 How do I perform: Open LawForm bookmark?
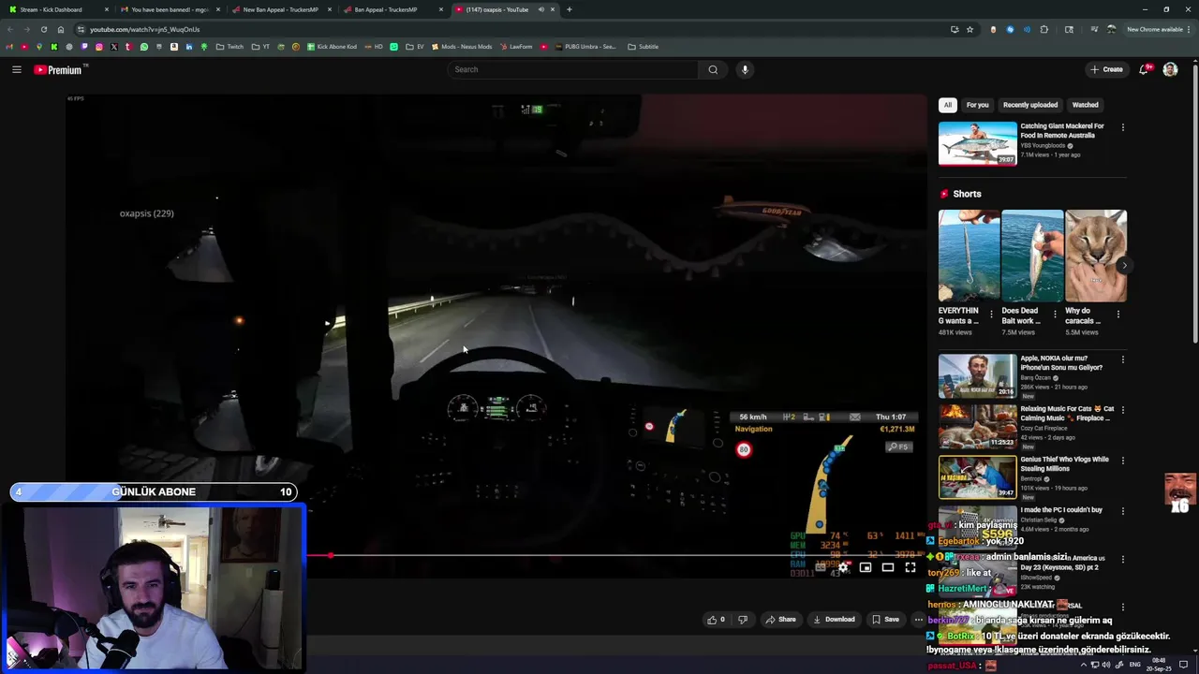(x=516, y=47)
